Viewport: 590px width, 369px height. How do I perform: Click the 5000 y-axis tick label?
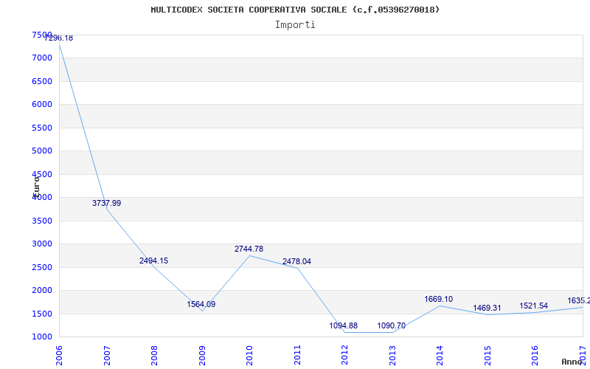pos(42,151)
